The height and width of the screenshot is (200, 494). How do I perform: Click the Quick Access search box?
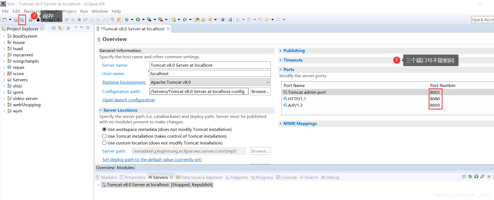point(483,20)
